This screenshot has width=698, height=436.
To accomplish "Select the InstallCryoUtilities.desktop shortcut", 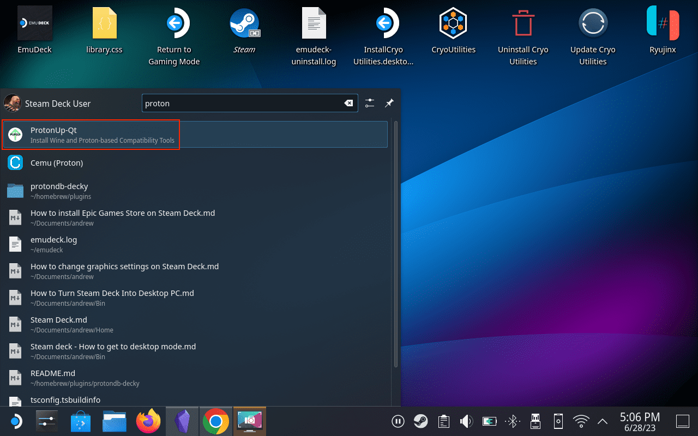I will tap(383, 37).
